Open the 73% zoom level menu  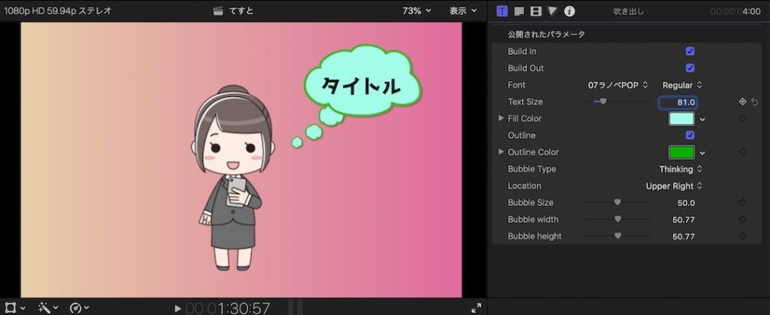pos(417,11)
